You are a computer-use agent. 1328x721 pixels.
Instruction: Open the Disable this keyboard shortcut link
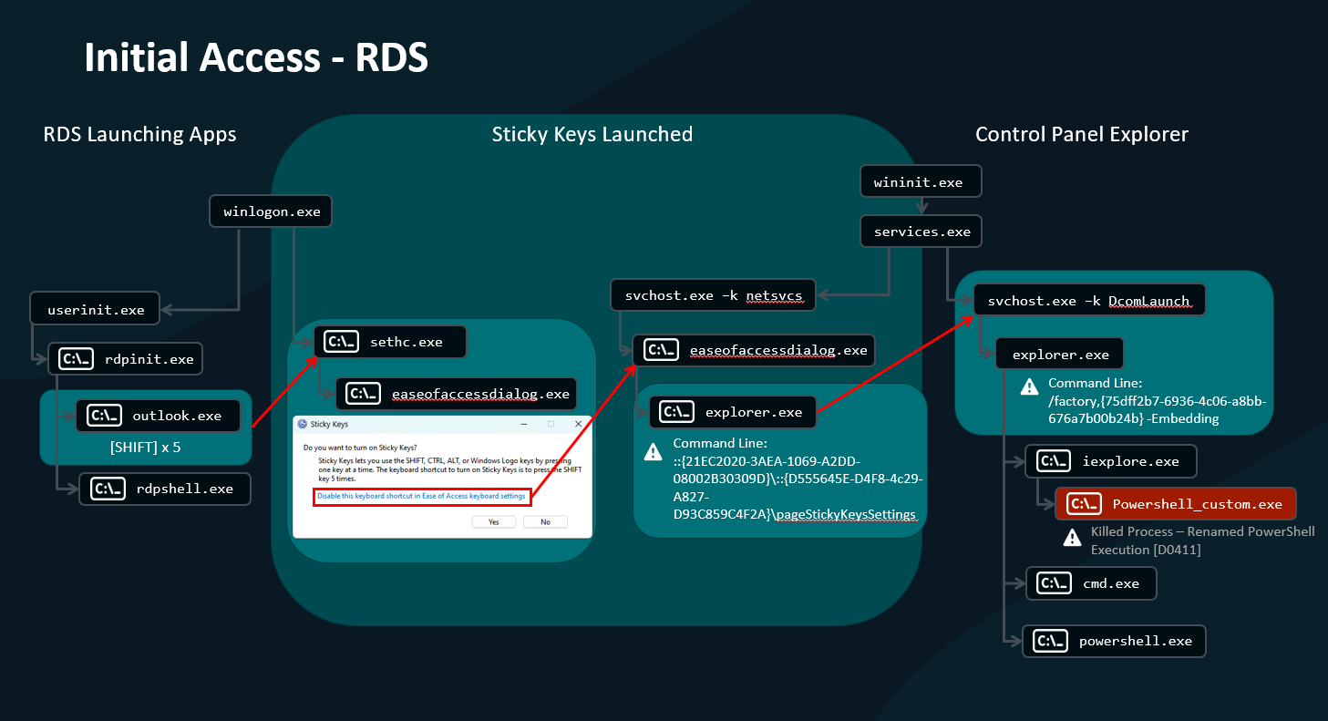pos(421,496)
